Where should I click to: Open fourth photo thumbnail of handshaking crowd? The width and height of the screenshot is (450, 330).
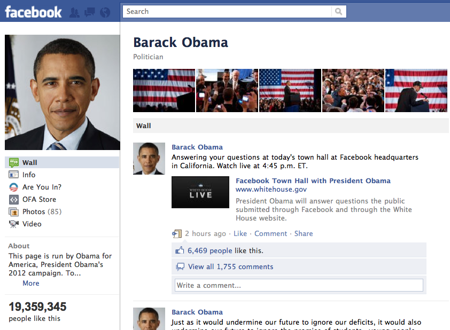coord(353,90)
